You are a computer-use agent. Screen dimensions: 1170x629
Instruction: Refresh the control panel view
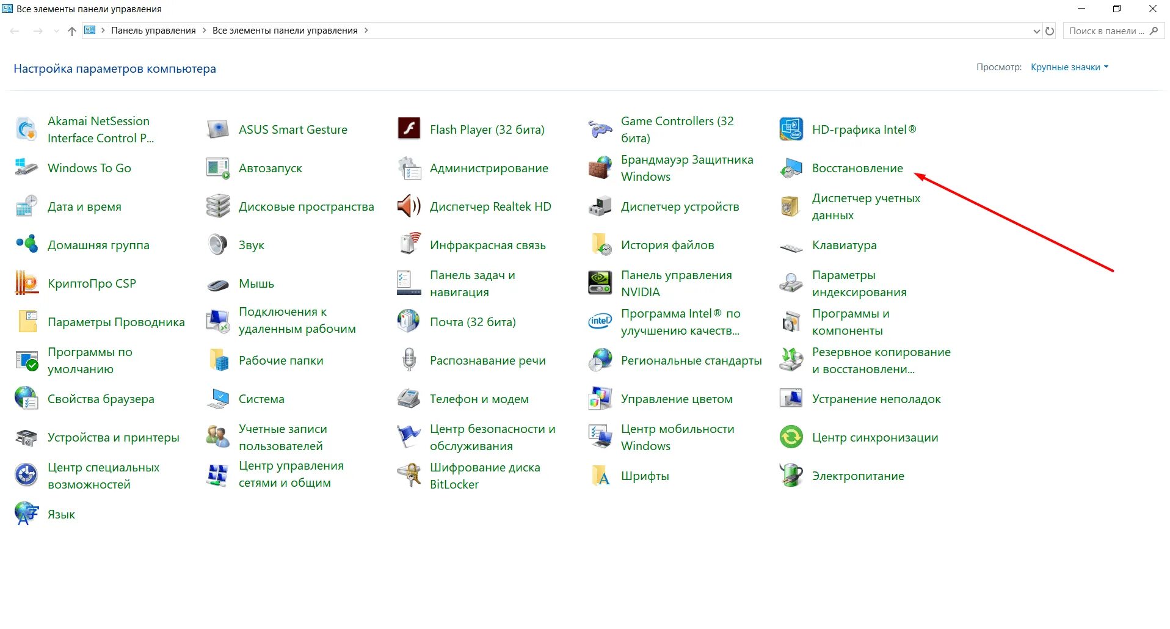click(x=1050, y=31)
